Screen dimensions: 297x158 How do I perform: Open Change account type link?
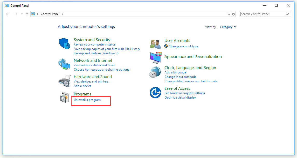click(x=183, y=46)
